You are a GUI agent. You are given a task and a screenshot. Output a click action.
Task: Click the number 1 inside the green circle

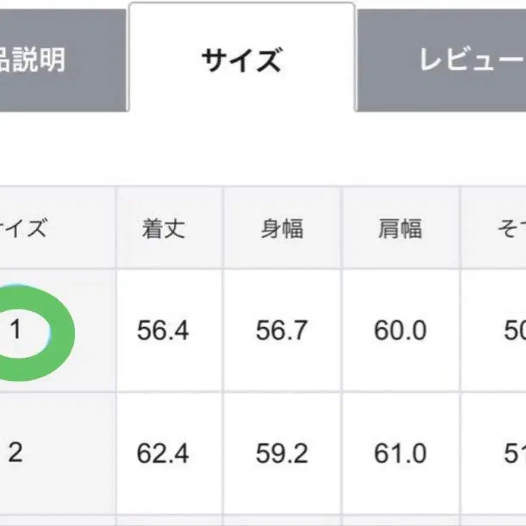[16, 330]
